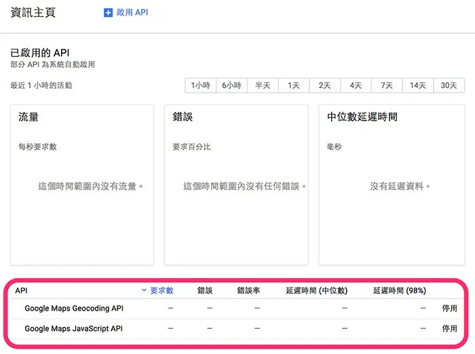The image size is (475, 354).
Task: Choose the 1天 time range
Action: pos(294,85)
